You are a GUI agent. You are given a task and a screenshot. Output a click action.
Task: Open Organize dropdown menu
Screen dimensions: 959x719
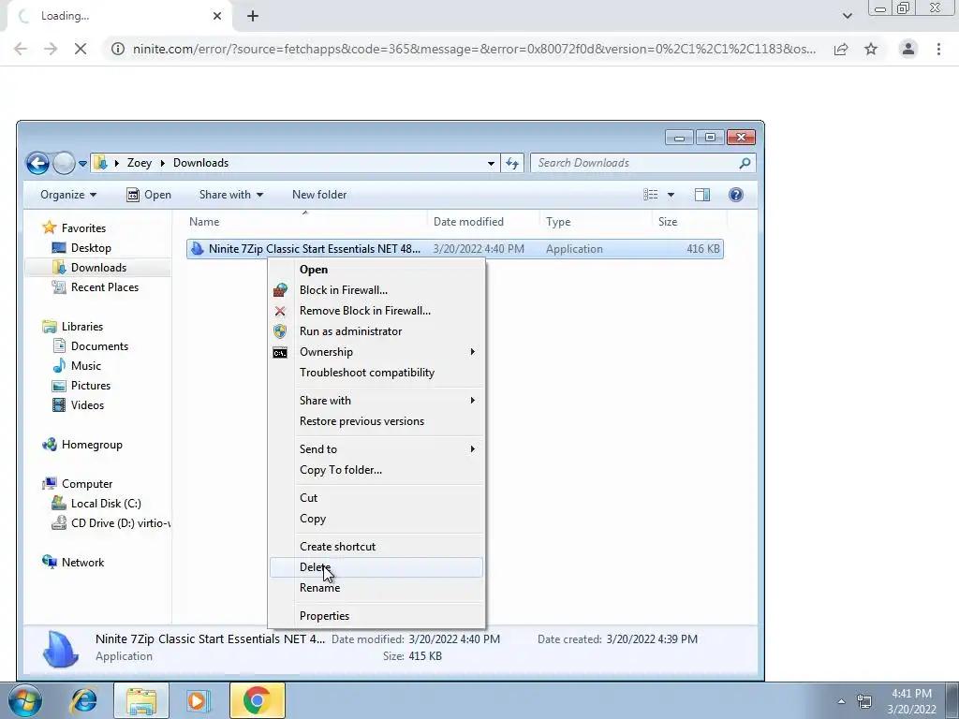[x=68, y=195]
